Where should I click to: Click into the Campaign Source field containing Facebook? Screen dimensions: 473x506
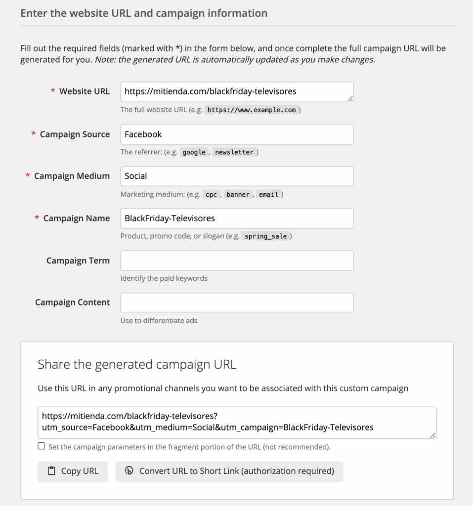236,134
